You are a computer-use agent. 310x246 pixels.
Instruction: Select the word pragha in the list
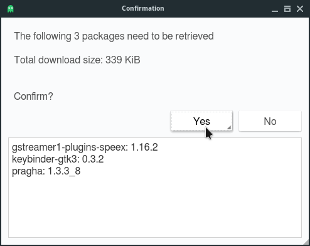(x=28, y=171)
